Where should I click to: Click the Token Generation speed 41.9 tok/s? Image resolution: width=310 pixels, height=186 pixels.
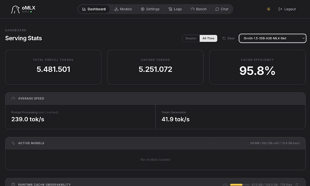point(176,119)
